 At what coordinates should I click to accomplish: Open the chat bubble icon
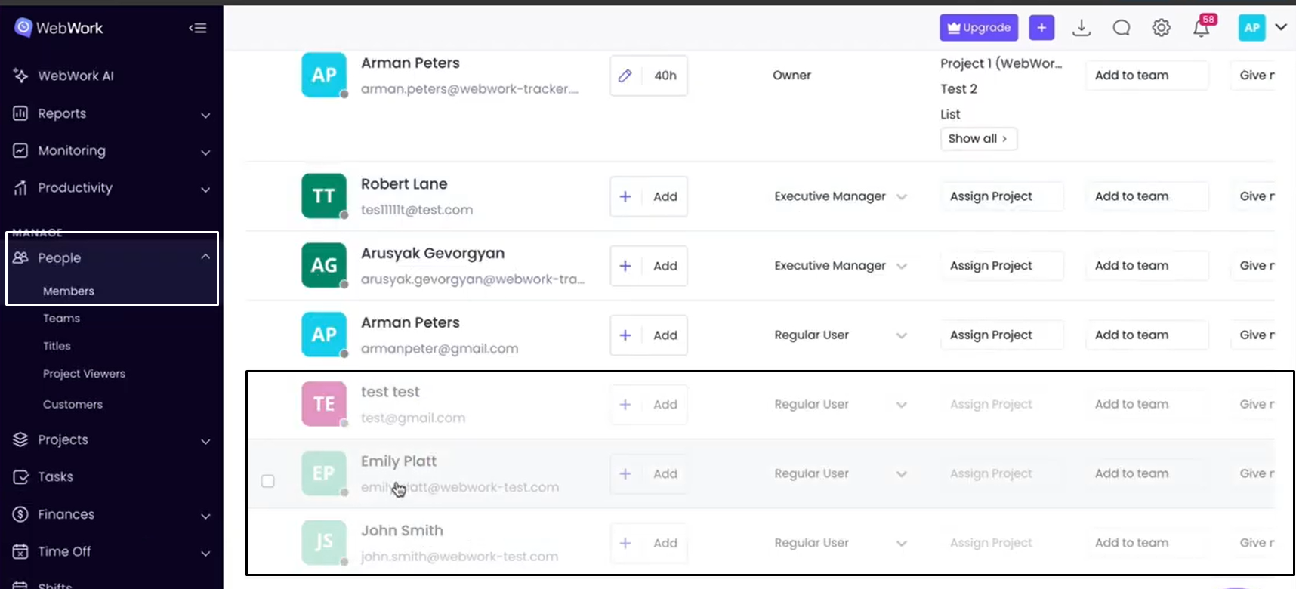(x=1122, y=28)
